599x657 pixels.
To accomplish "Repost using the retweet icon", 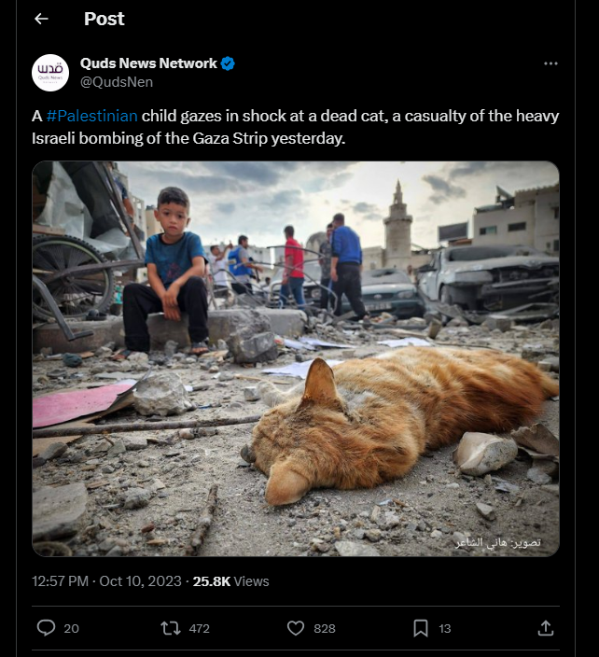I will point(171,628).
